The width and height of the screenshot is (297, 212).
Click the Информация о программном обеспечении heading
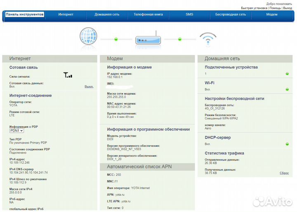[x=148, y=129]
